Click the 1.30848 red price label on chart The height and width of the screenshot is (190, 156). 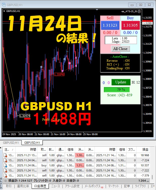pos(59,74)
